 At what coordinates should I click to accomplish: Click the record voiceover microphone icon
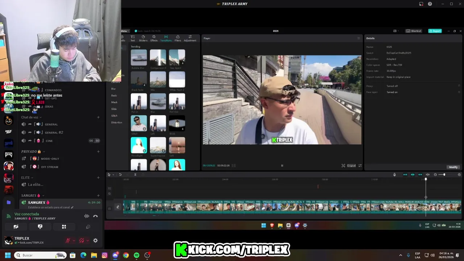pos(394,175)
